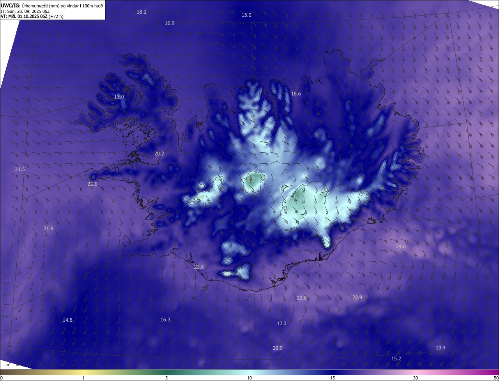Click the 18.6 value label
The image size is (499, 381).
(296, 94)
